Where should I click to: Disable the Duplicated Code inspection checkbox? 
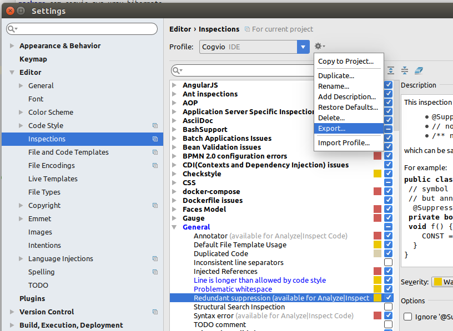click(388, 253)
